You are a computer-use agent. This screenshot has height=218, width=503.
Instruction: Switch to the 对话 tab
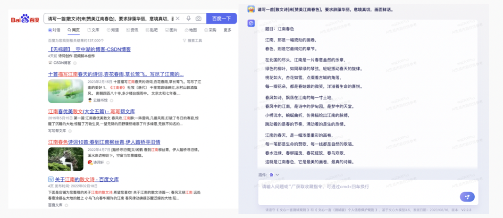pyautogui.click(x=54, y=30)
